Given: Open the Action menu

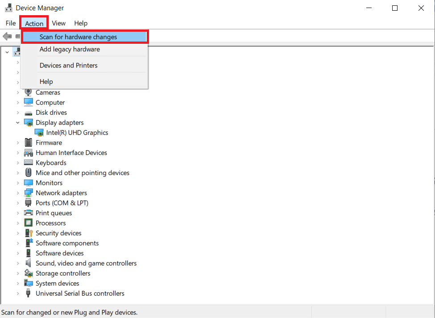Looking at the screenshot, I should (34, 23).
